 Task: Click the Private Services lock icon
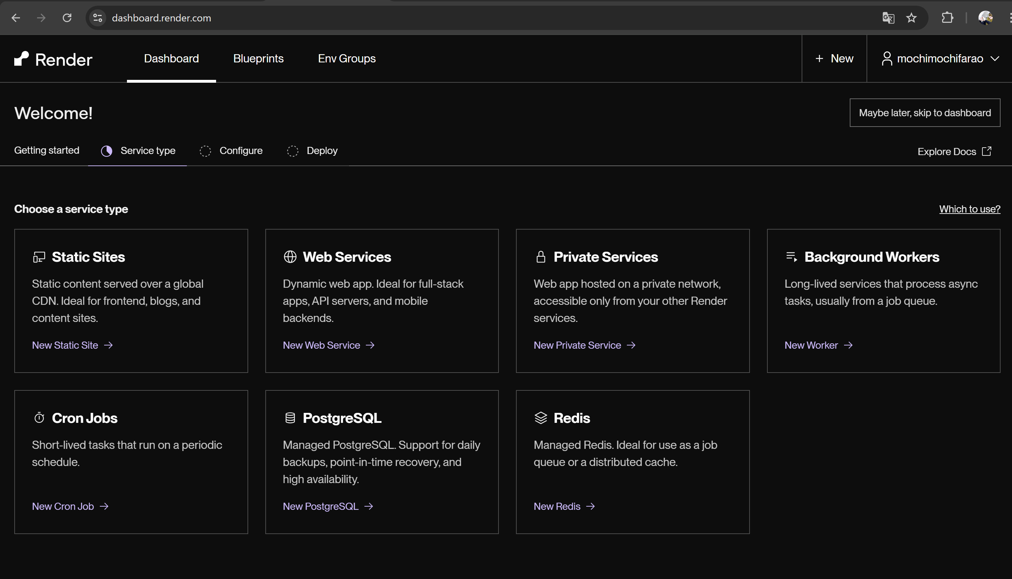[x=541, y=256]
